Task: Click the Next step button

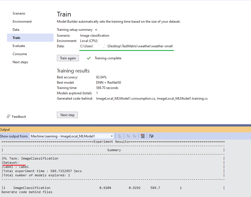Action: pos(67,115)
